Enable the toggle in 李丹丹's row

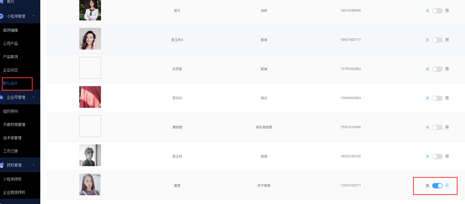pyautogui.click(x=437, y=98)
